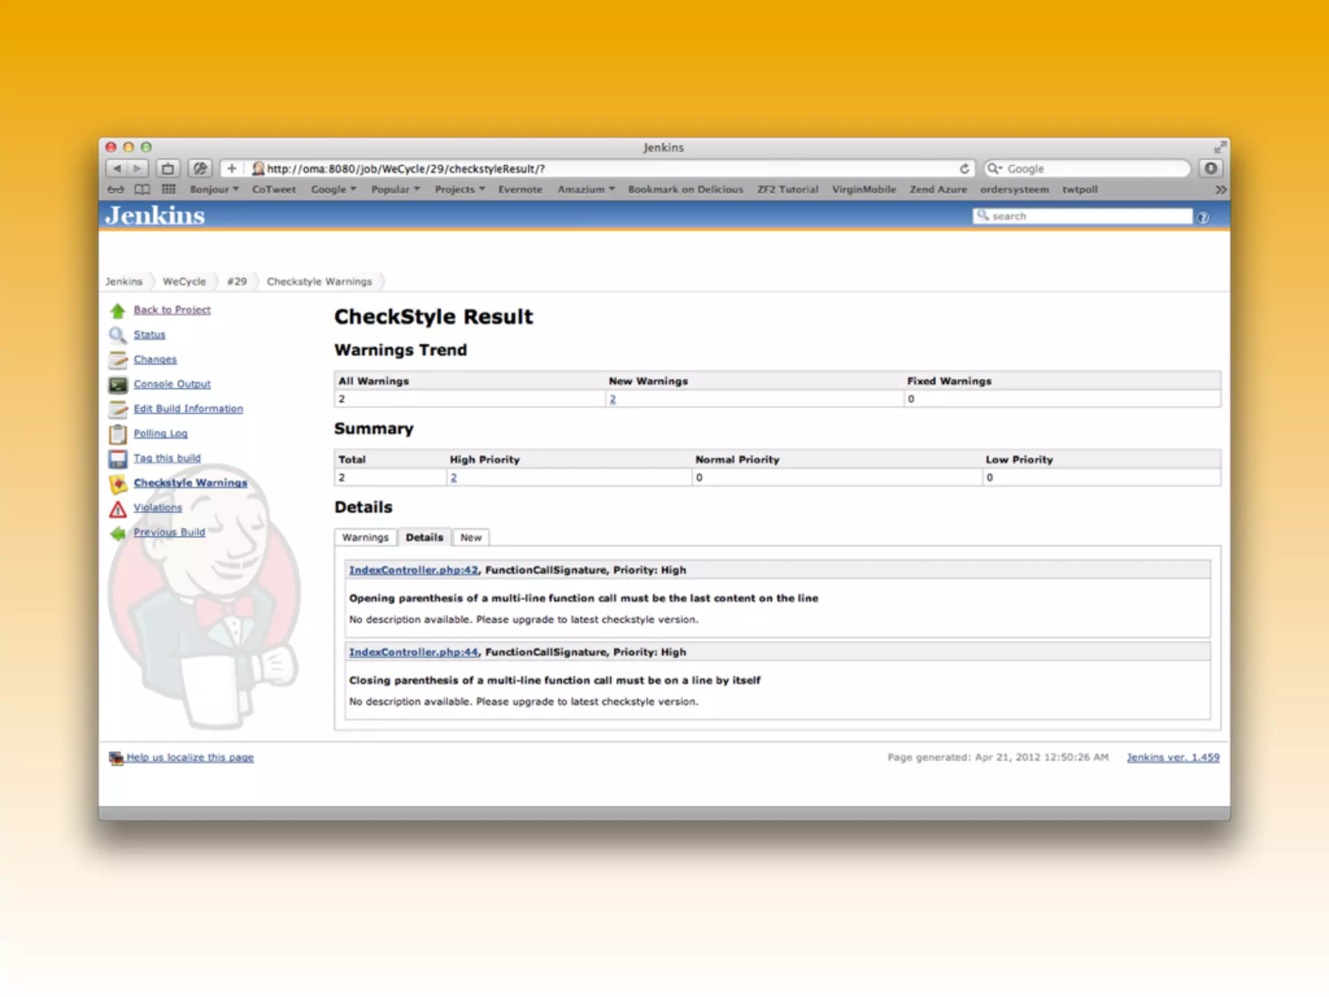This screenshot has width=1329, height=997.
Task: Show more bookmarks with the overflow chevron
Action: (x=1221, y=190)
